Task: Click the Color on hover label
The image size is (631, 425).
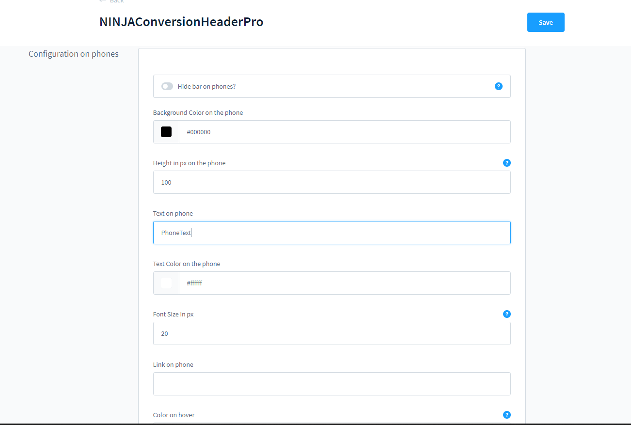Action: pos(174,415)
